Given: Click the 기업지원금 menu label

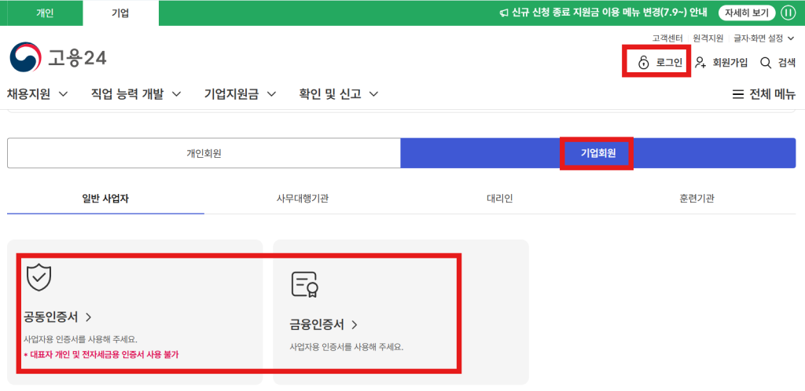Looking at the screenshot, I should click(x=232, y=94).
